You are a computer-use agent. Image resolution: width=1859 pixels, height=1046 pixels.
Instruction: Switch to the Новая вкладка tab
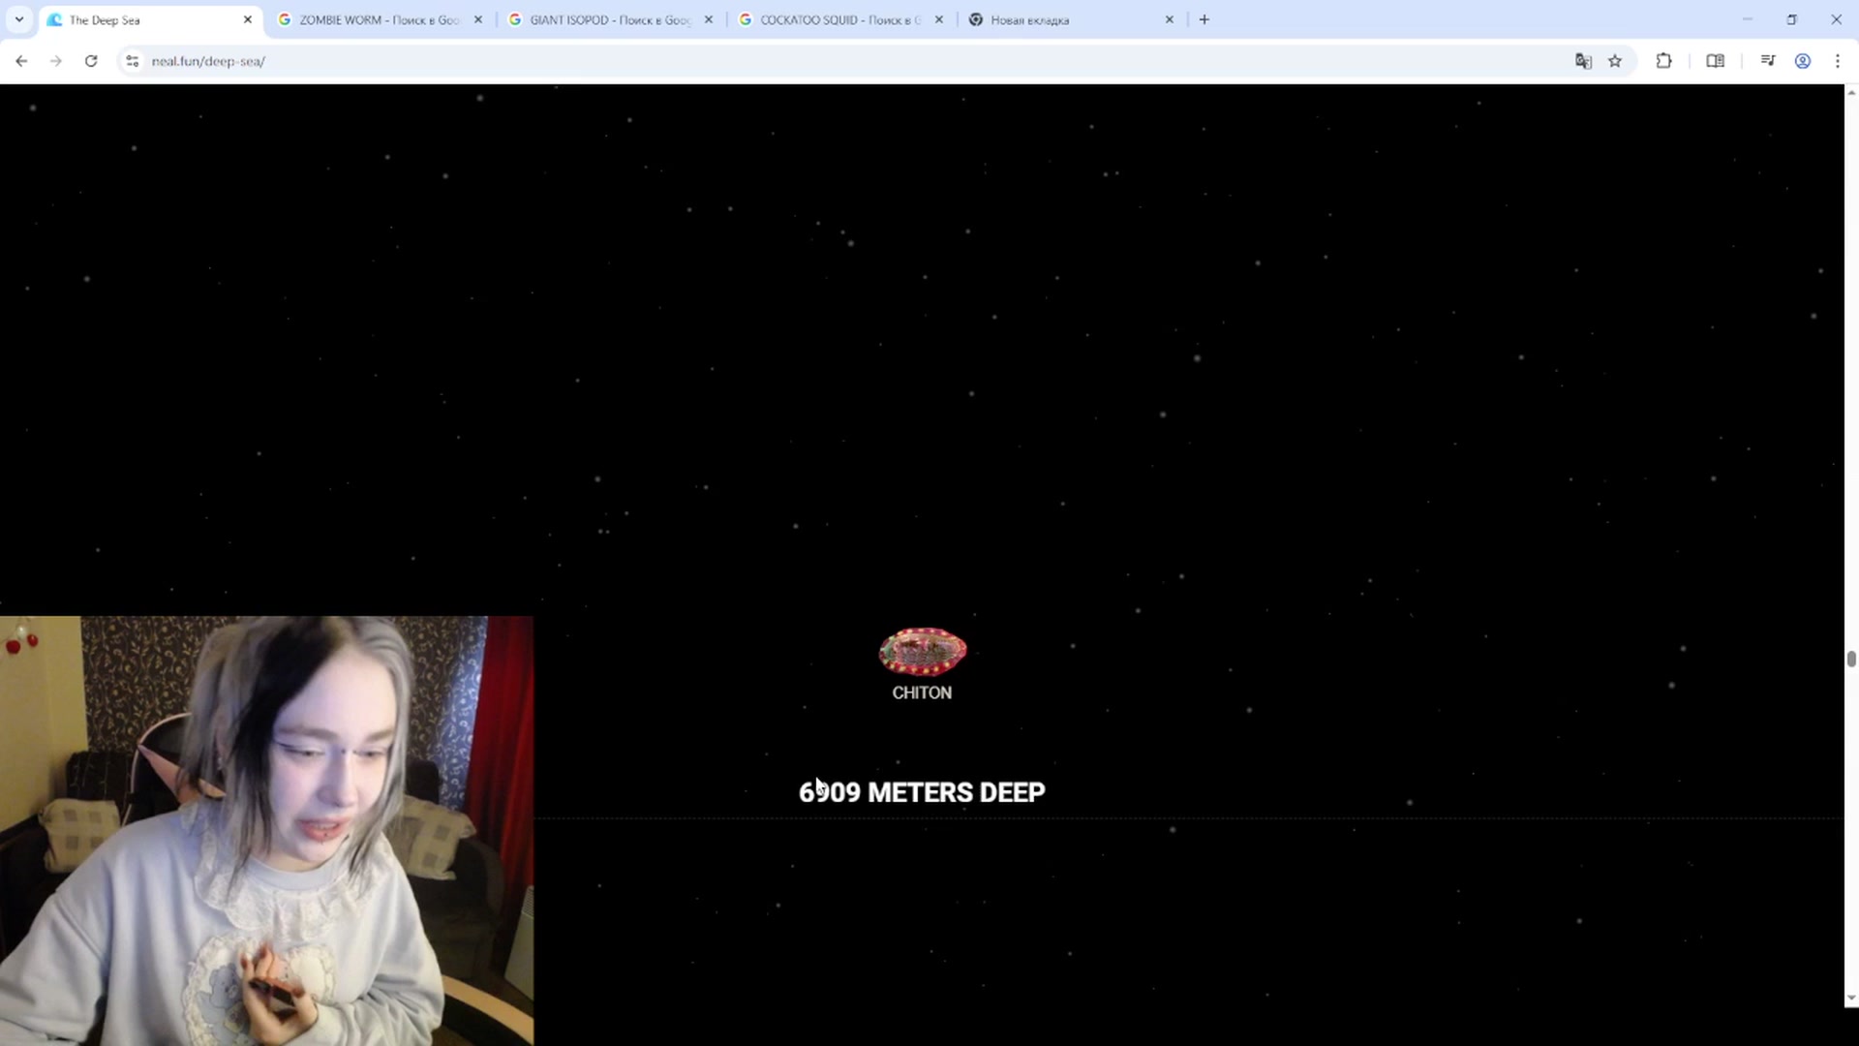pyautogui.click(x=1071, y=19)
